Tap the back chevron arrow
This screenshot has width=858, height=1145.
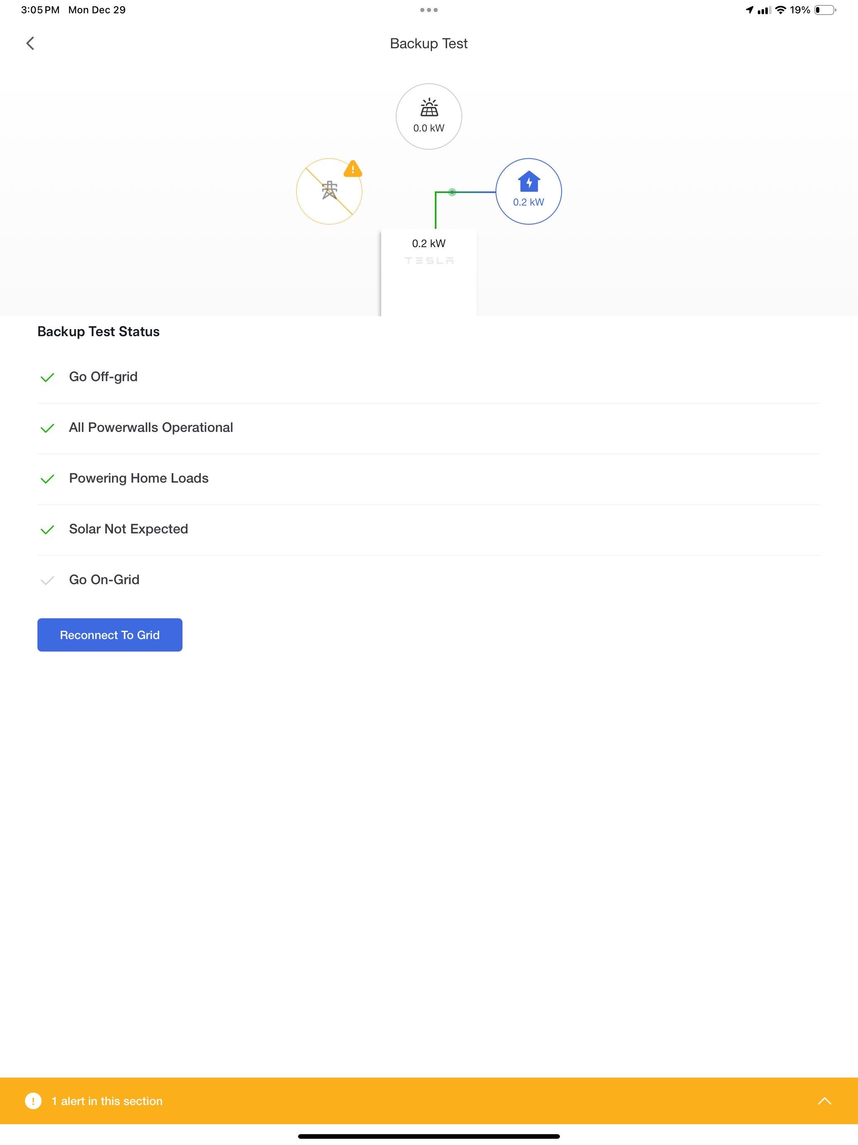30,44
